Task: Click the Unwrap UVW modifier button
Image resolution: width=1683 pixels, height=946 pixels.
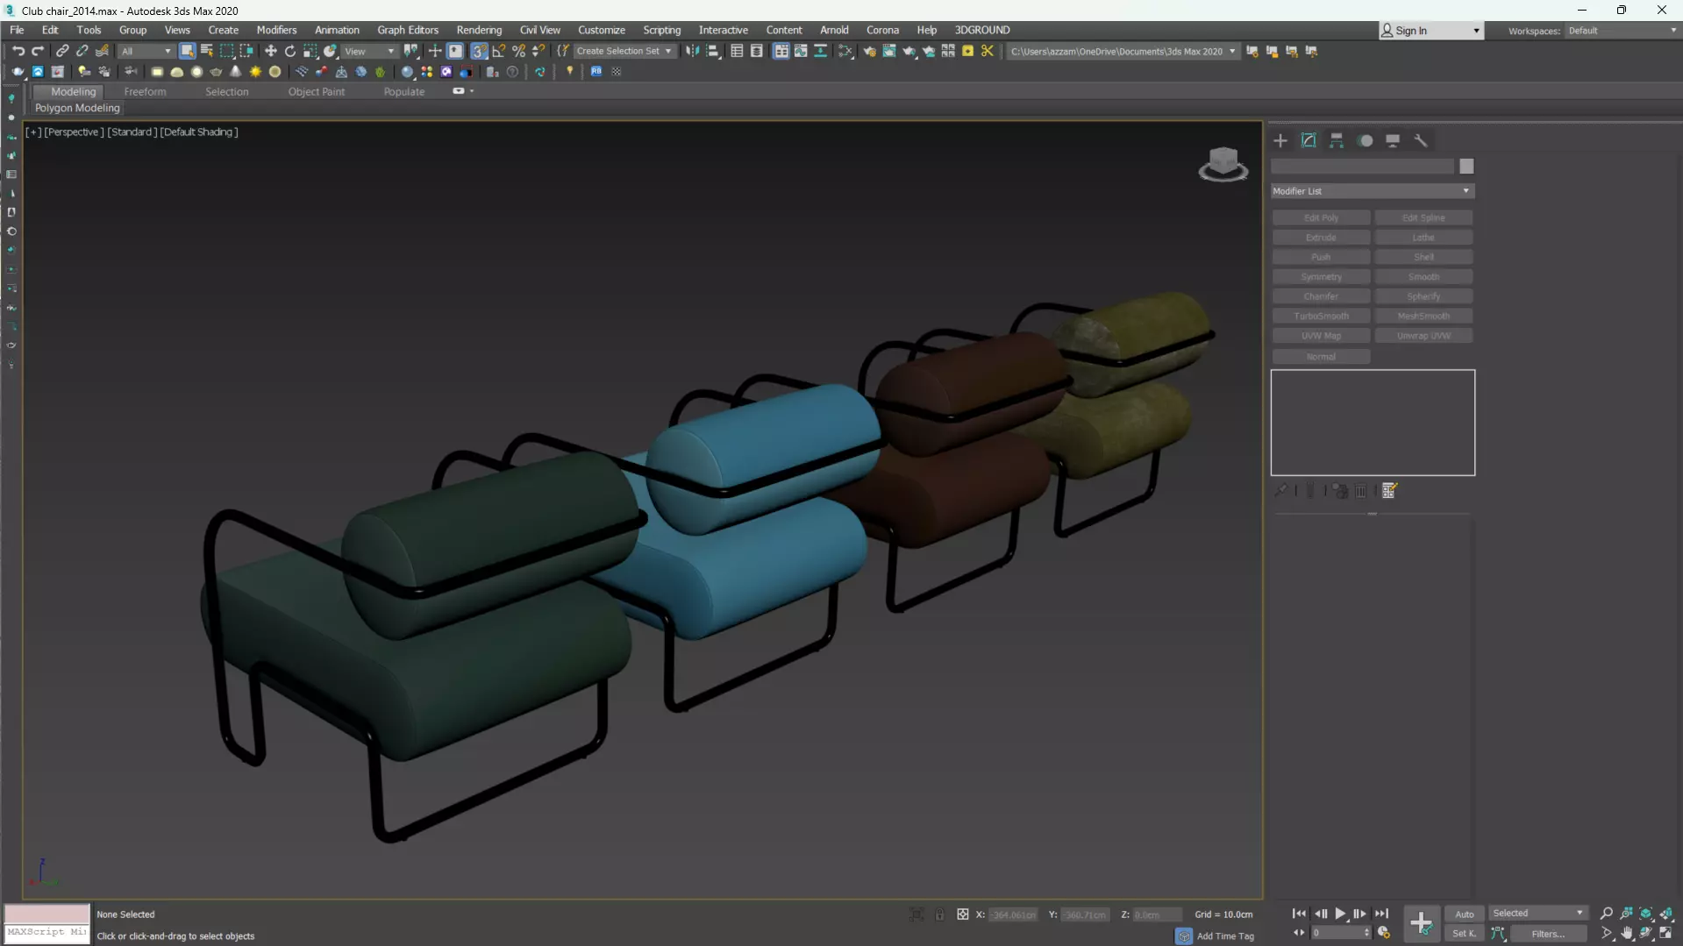Action: pyautogui.click(x=1423, y=336)
